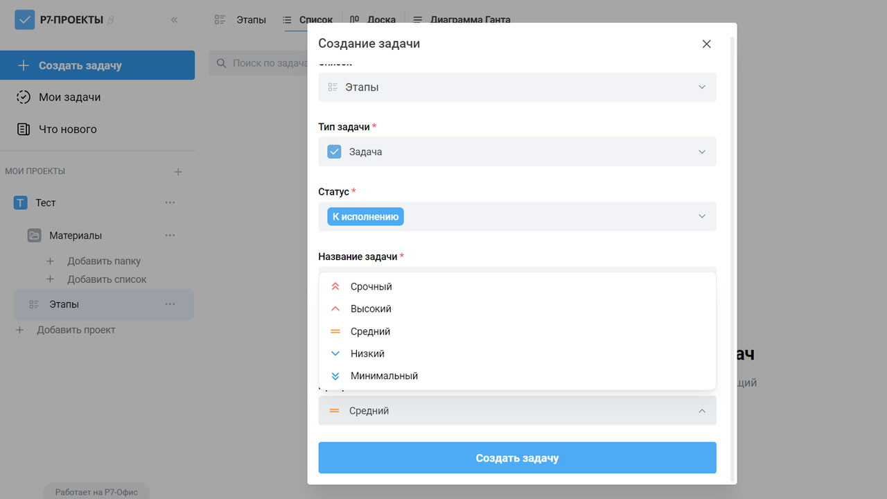This screenshot has width=887, height=499.
Task: Open Мои задачи in sidebar
Action: click(x=69, y=97)
